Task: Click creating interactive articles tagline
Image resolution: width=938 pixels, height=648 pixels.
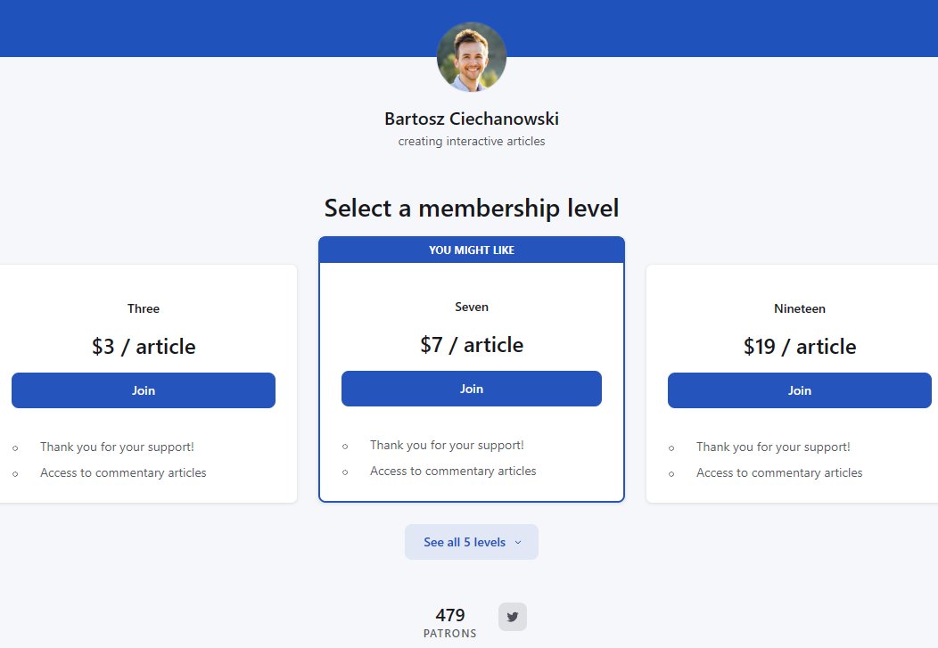Action: tap(472, 141)
